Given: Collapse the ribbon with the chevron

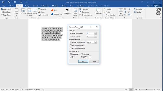Looking at the screenshot, I should 161,18.
